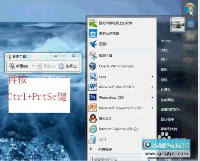The height and width of the screenshot is (161, 200).
Task: Launch Maxthon cloud browser icon
Action: [93, 34]
